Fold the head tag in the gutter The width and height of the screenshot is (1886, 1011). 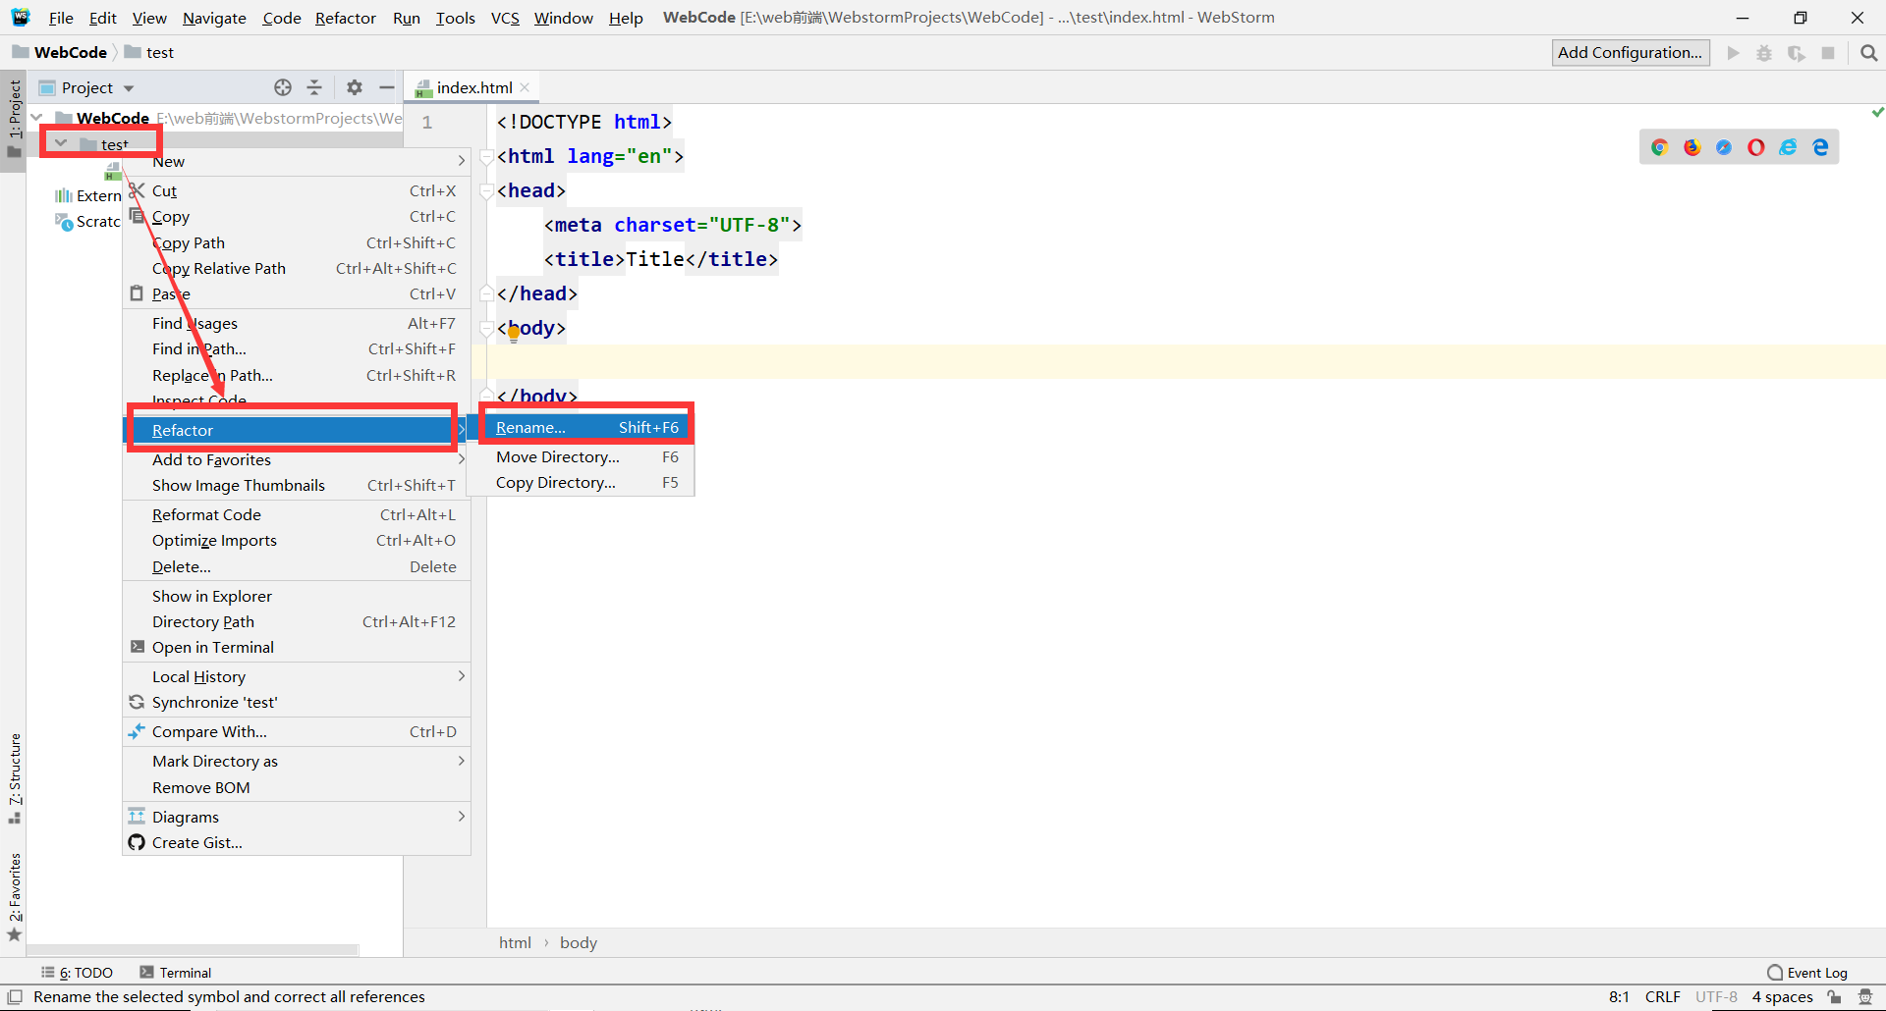click(x=486, y=191)
